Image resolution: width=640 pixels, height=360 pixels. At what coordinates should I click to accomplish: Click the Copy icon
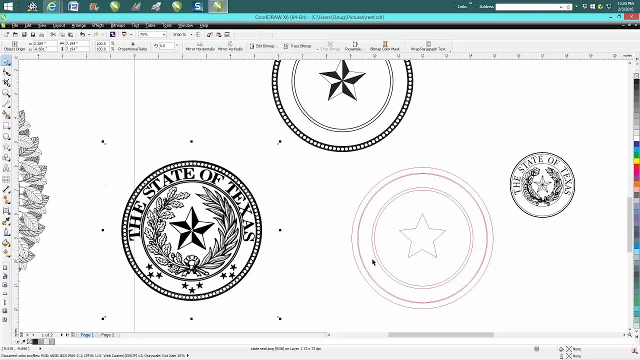click(62, 34)
